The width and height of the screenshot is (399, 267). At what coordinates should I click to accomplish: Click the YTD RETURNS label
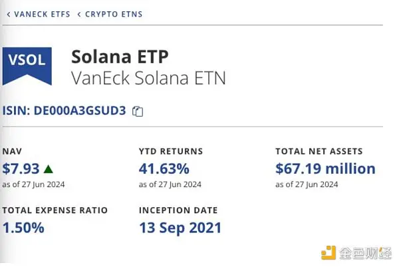[x=171, y=152]
